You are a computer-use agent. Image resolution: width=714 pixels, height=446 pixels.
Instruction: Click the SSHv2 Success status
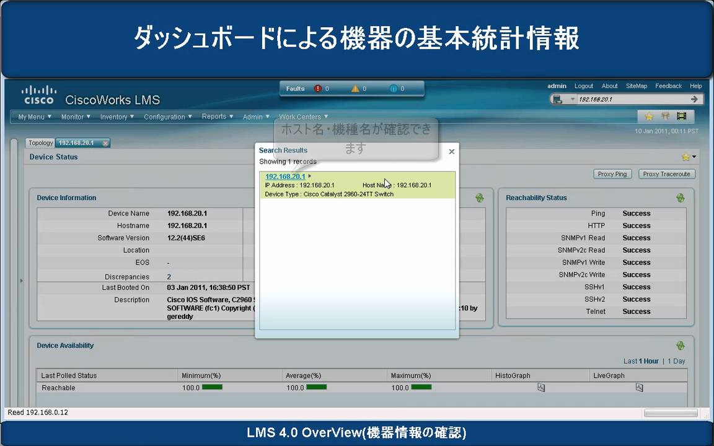point(636,299)
